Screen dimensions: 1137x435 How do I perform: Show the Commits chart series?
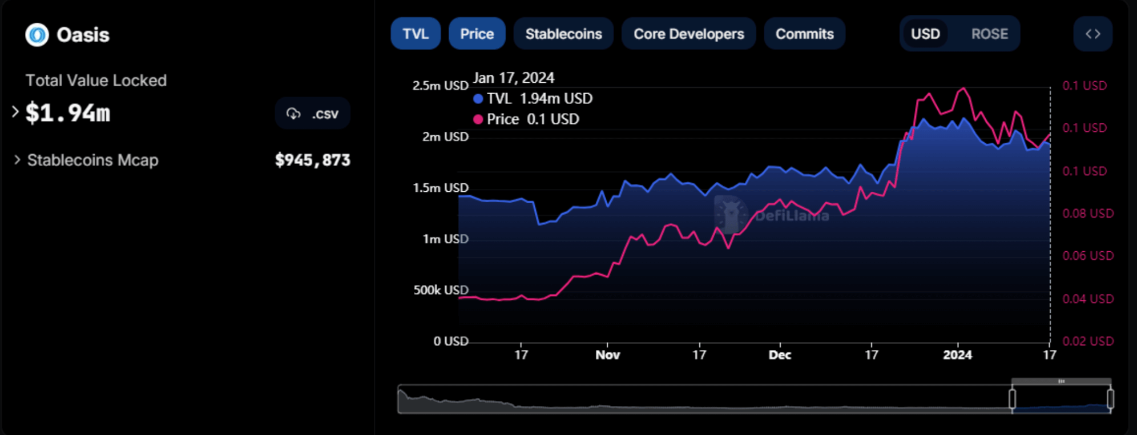(804, 34)
